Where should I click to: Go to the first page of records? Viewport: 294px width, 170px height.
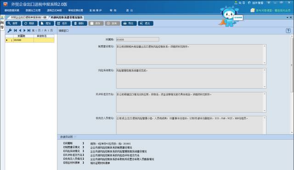[x=15, y=30]
